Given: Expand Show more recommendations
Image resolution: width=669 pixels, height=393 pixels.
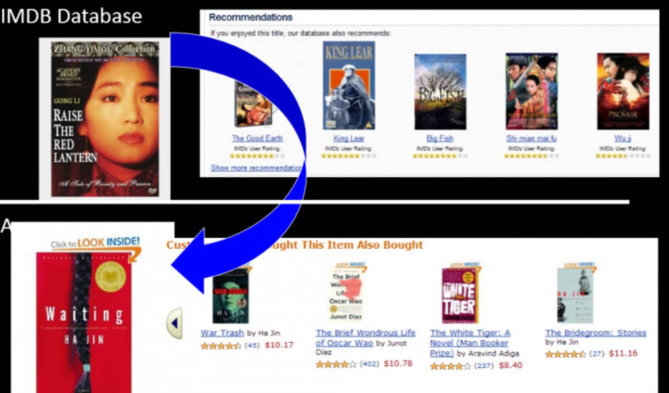Looking at the screenshot, I should pos(256,168).
